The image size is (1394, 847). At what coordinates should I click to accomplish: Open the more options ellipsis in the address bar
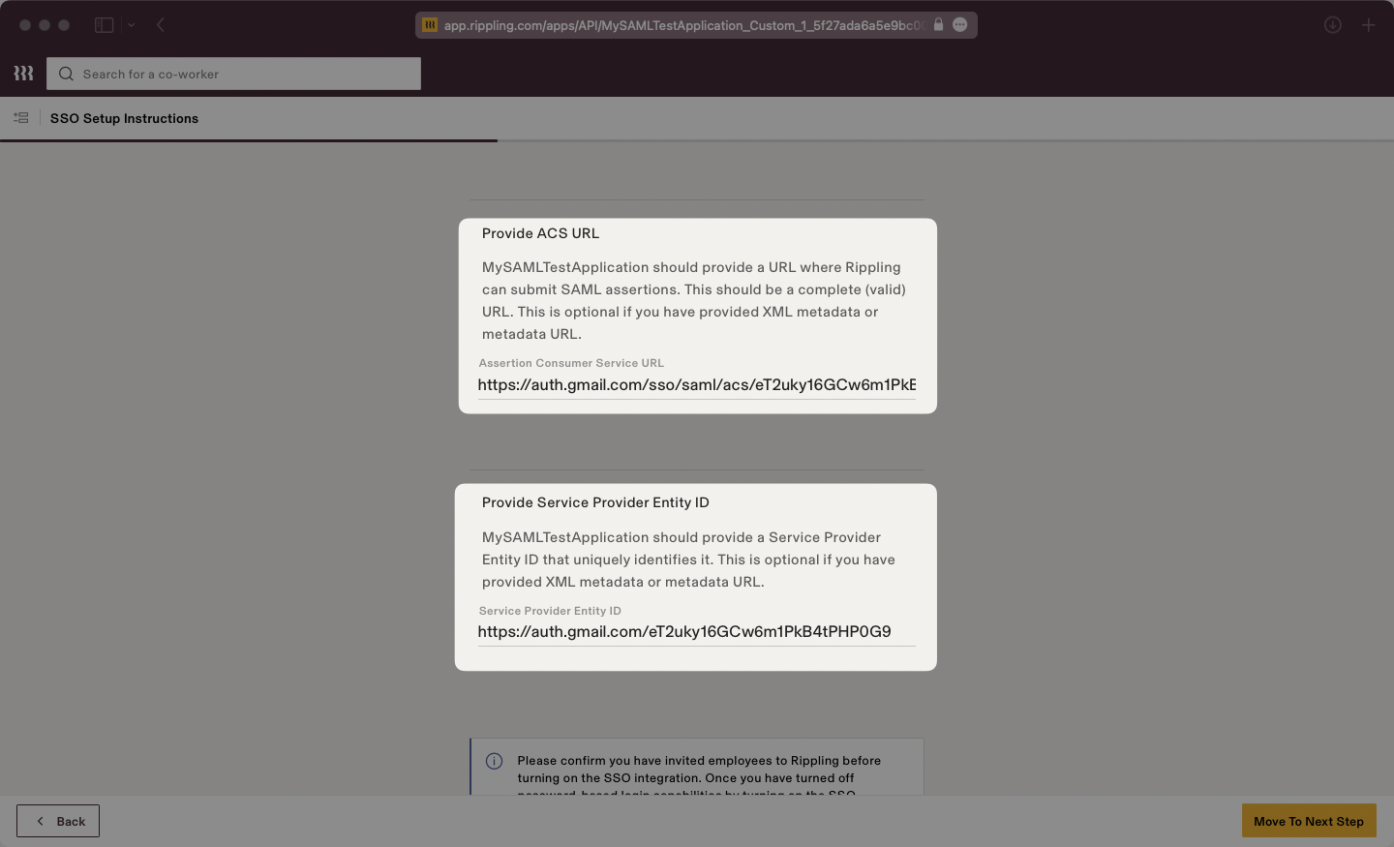[x=959, y=25]
